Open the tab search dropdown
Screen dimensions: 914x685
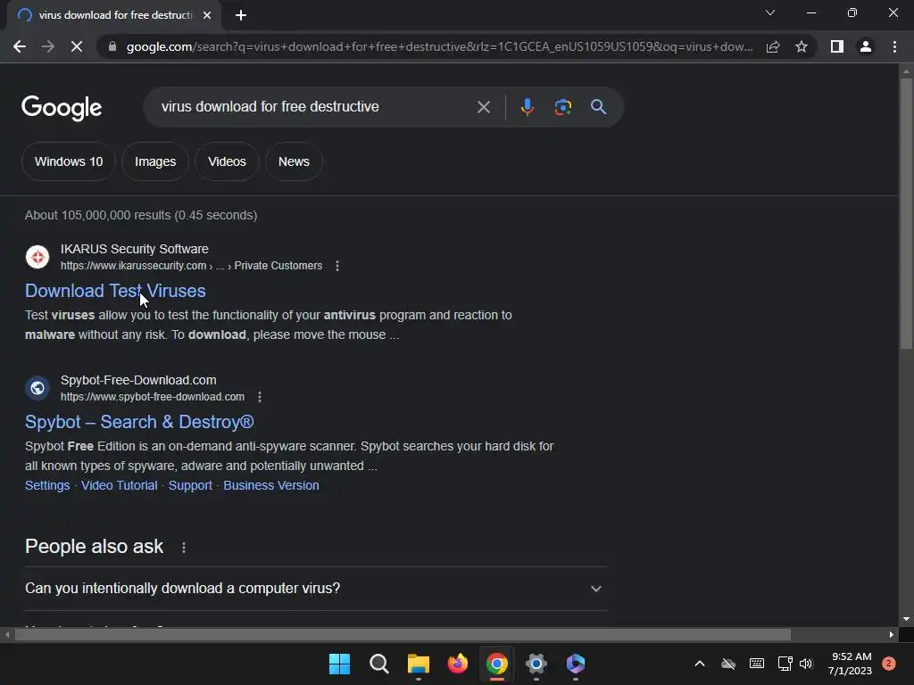(x=770, y=12)
